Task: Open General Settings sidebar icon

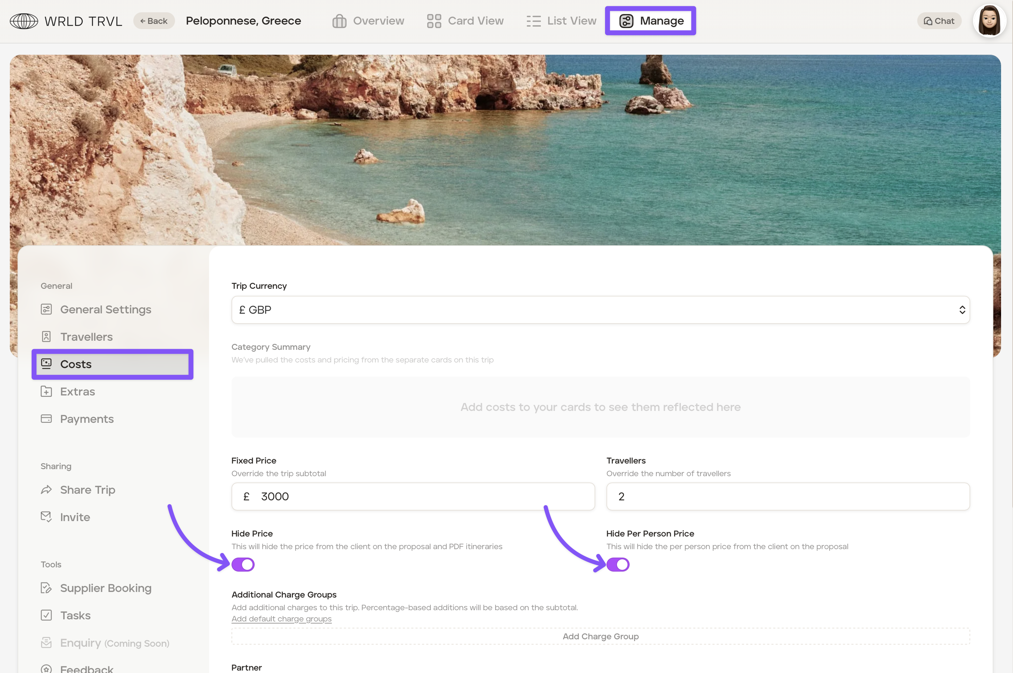Action: point(46,309)
